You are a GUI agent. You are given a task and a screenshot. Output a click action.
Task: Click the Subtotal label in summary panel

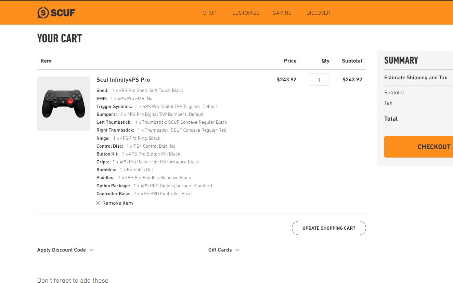click(x=394, y=93)
